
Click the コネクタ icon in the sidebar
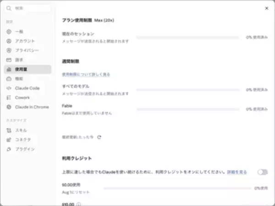(x=9, y=140)
